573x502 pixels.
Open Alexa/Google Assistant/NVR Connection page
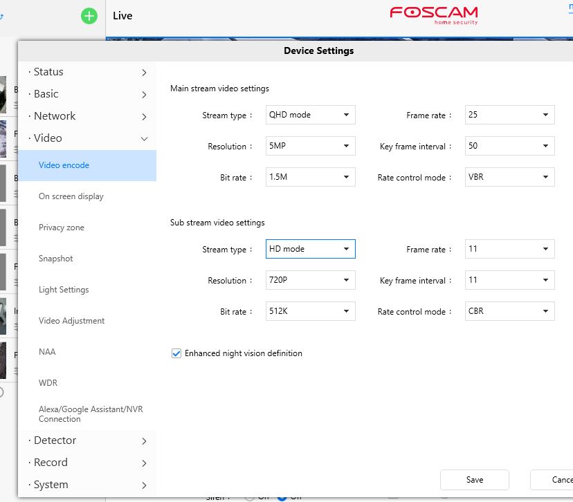(x=87, y=414)
